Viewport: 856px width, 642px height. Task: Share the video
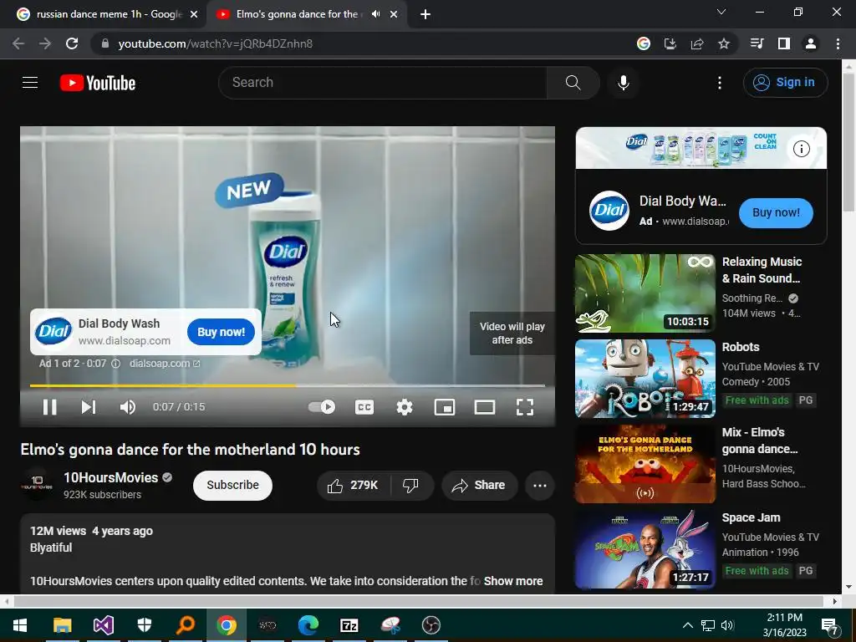pyautogui.click(x=479, y=486)
